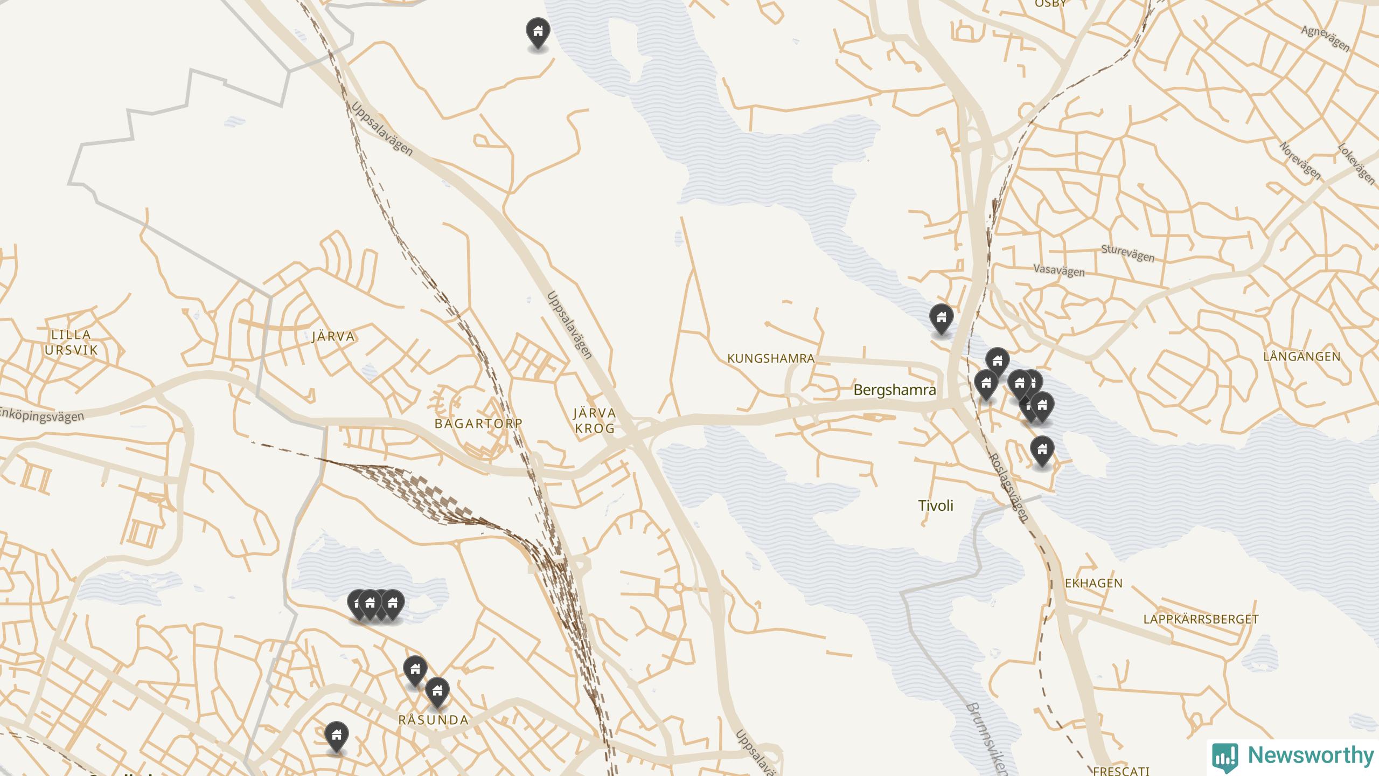
Task: Select the Långängen label
Action: click(1301, 356)
